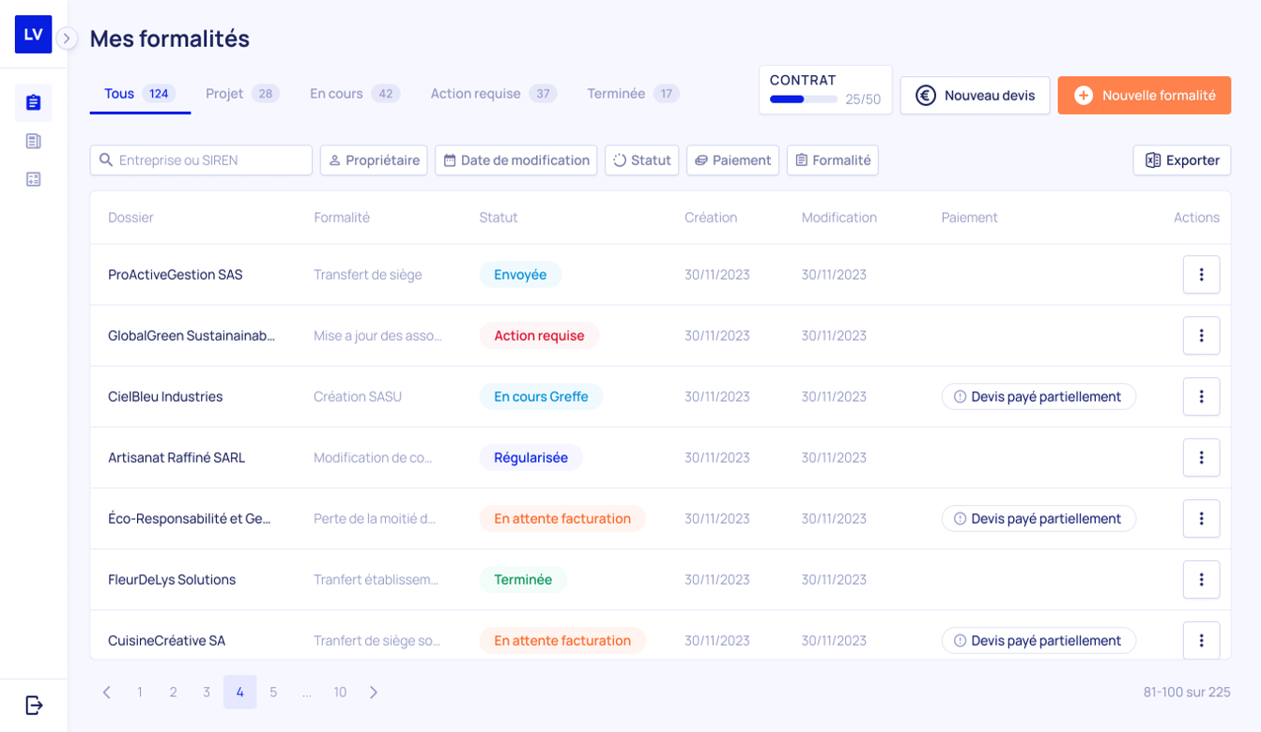
Task: Go to page 5 in pagination
Action: coord(273,692)
